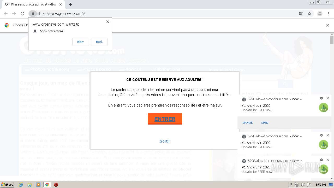This screenshot has height=188, width=334.
Task: Click the site search text field
Action: pyautogui.click(x=259, y=84)
